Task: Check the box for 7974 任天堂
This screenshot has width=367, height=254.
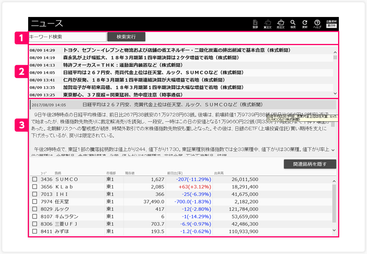Action: [35, 202]
